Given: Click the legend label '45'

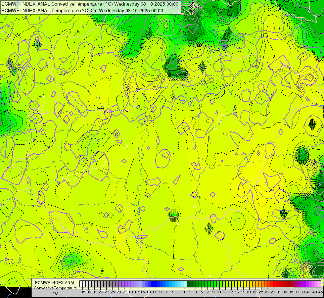Looking at the screenshot, I should 320,292.
